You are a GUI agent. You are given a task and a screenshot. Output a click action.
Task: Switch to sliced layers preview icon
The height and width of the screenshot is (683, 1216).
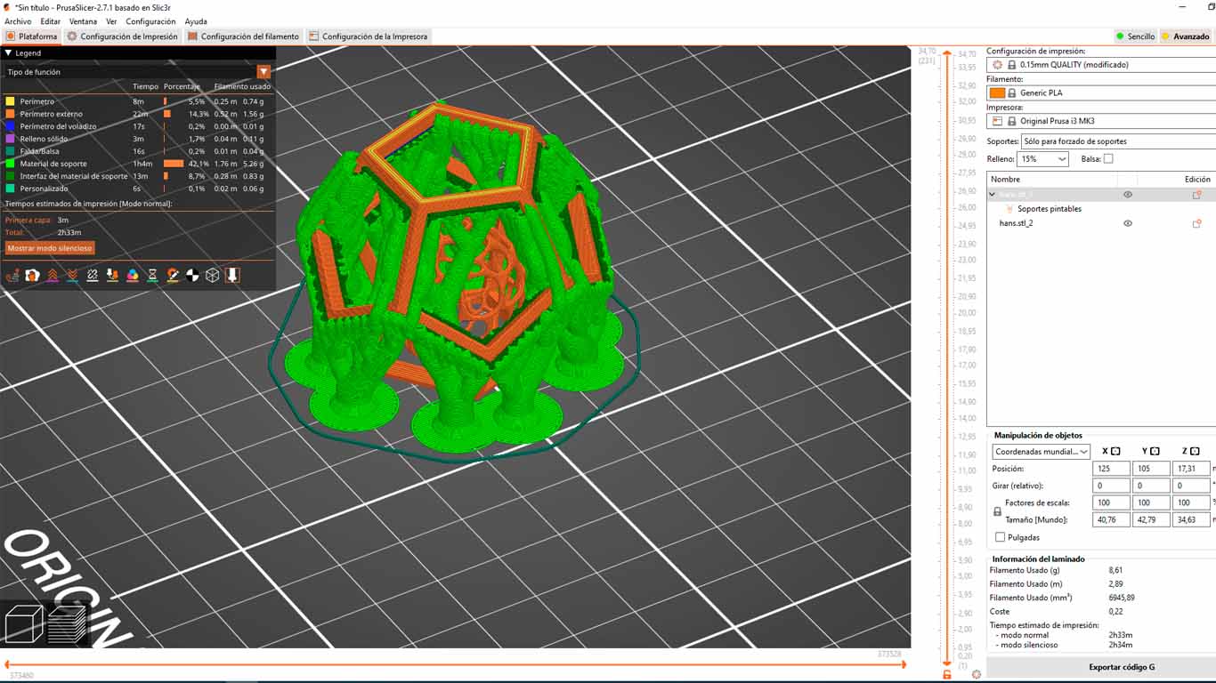point(67,623)
